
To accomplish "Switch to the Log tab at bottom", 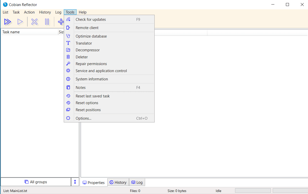I will (137, 182).
